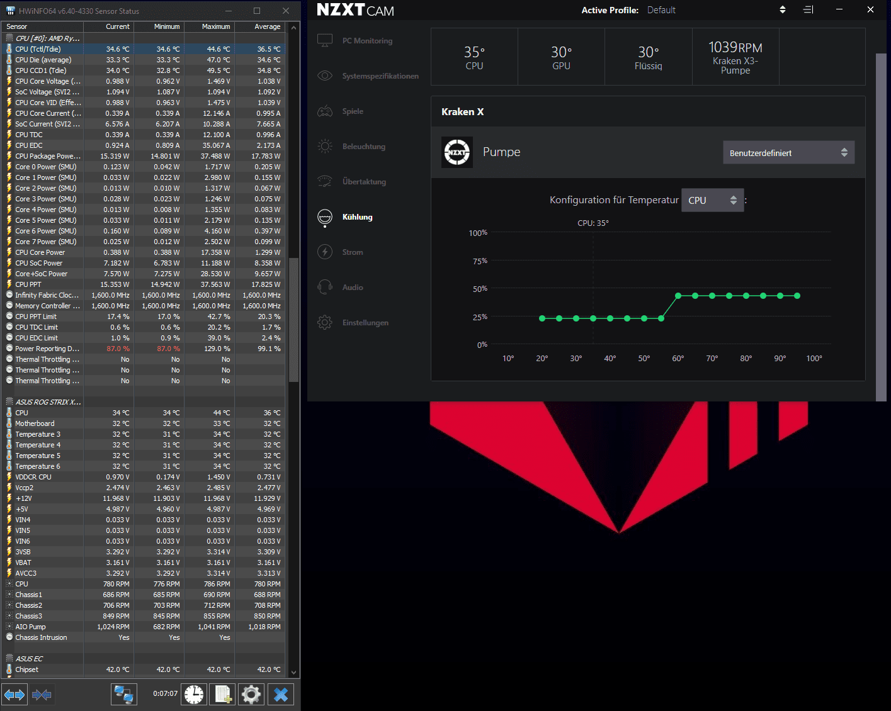Click the 0:07:07 elapsed time display
This screenshot has height=711, width=891.
click(x=165, y=693)
